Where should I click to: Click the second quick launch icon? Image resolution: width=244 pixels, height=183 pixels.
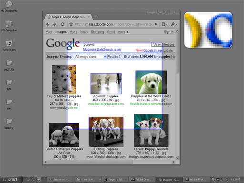click(33, 180)
